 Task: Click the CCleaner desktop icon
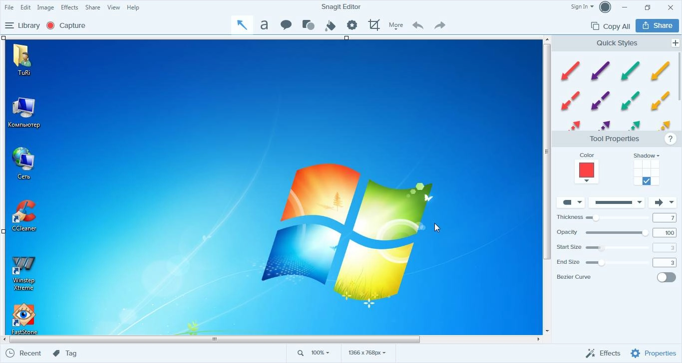[24, 215]
